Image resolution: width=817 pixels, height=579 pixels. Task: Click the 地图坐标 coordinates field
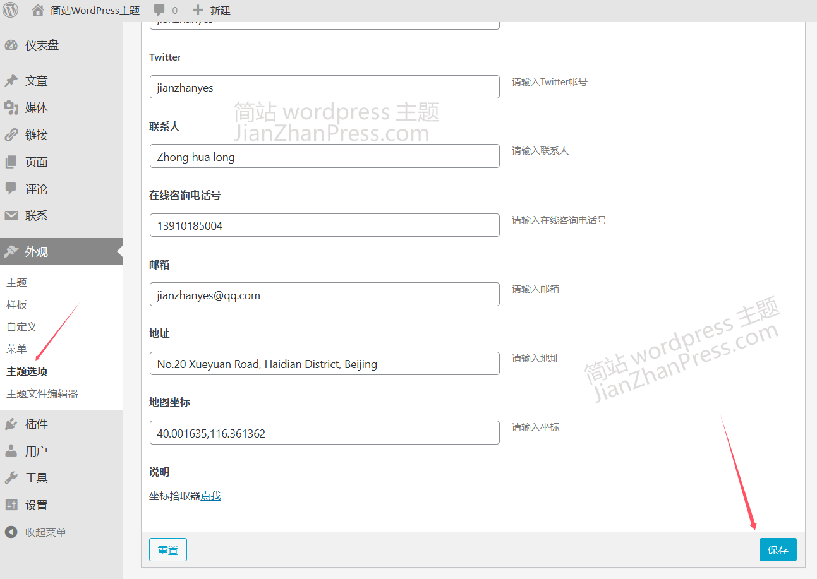324,433
